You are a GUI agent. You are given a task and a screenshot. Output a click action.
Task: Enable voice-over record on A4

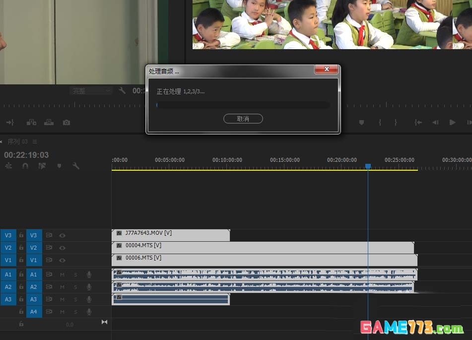click(89, 312)
